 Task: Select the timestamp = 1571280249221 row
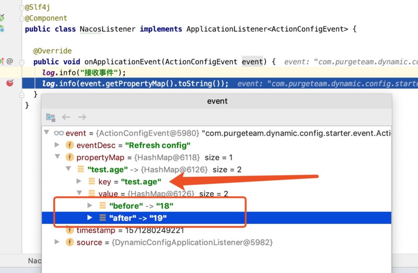point(216,230)
